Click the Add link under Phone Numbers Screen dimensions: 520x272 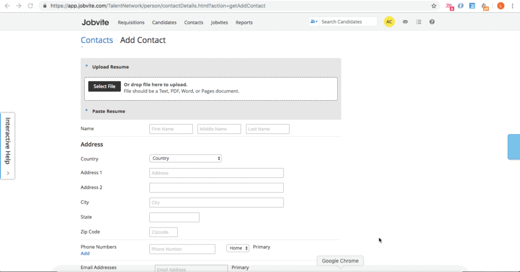85,253
